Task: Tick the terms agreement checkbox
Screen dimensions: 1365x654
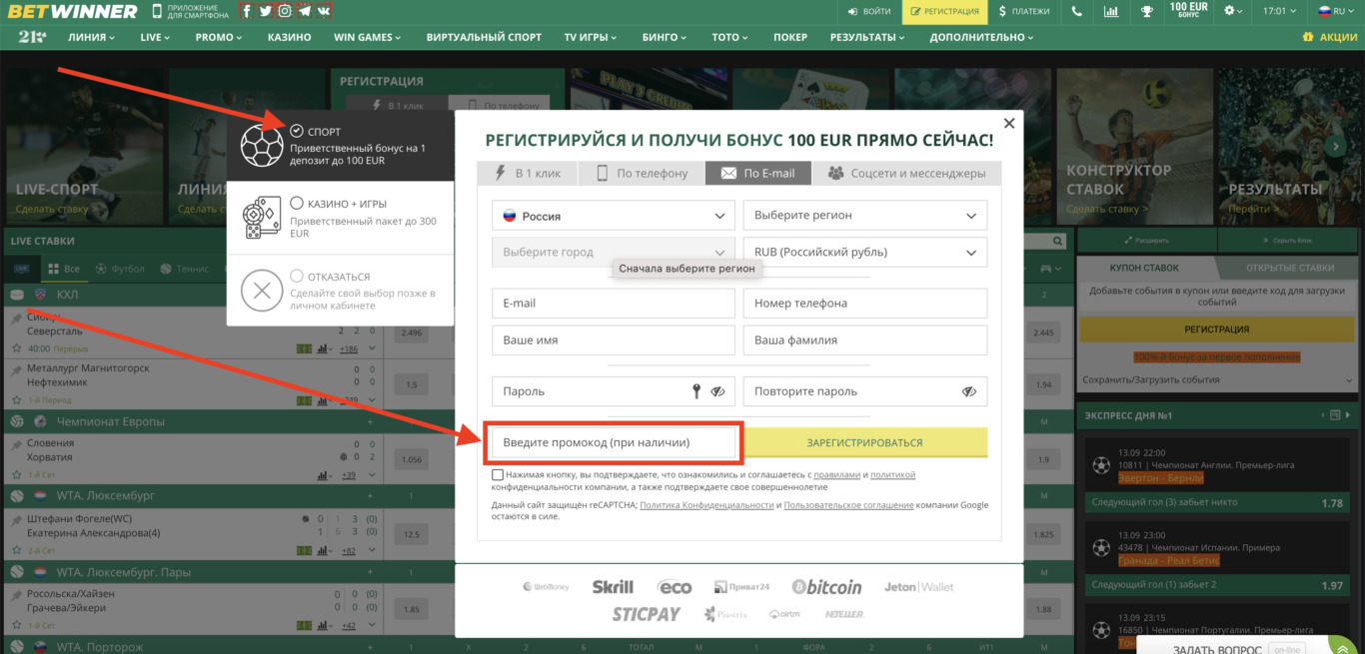Action: [496, 475]
